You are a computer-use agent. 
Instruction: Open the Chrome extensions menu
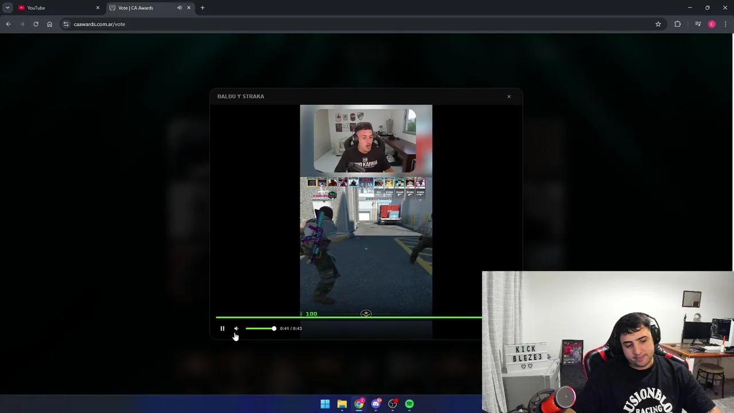click(678, 24)
